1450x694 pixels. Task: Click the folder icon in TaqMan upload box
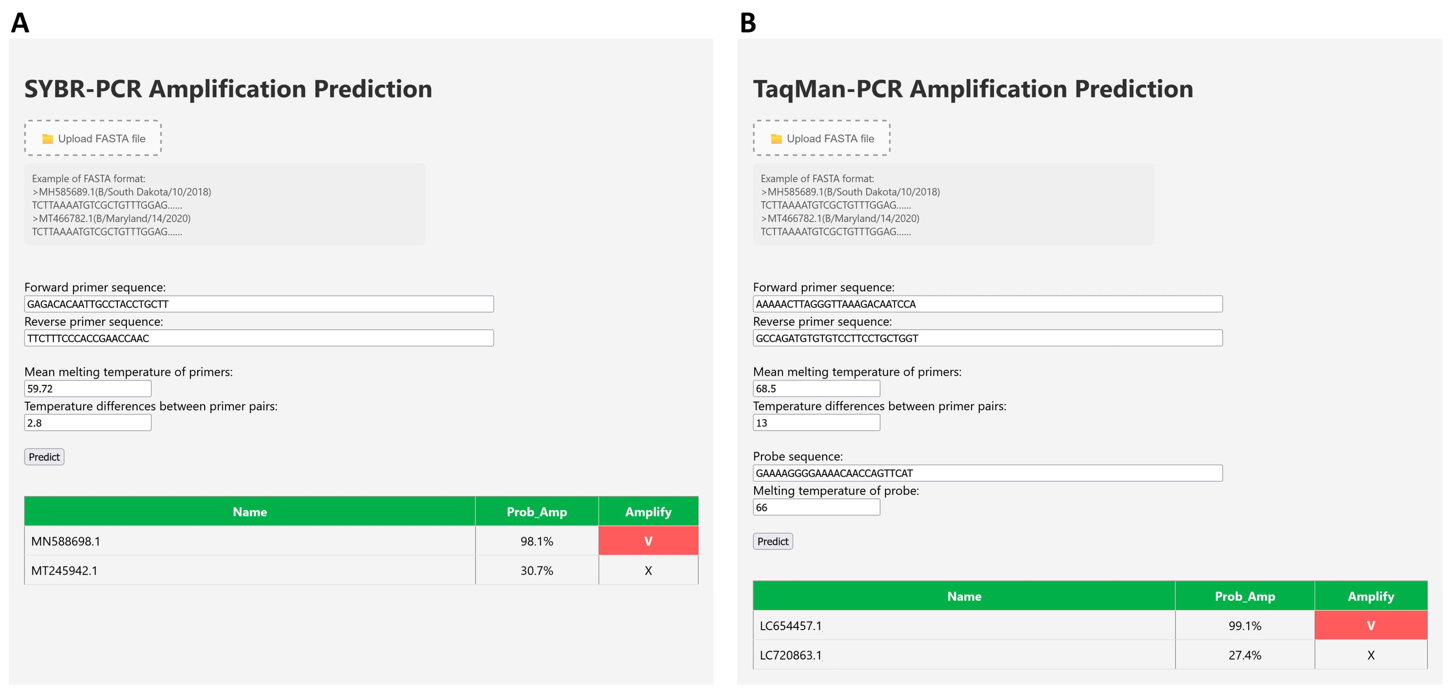click(x=776, y=138)
